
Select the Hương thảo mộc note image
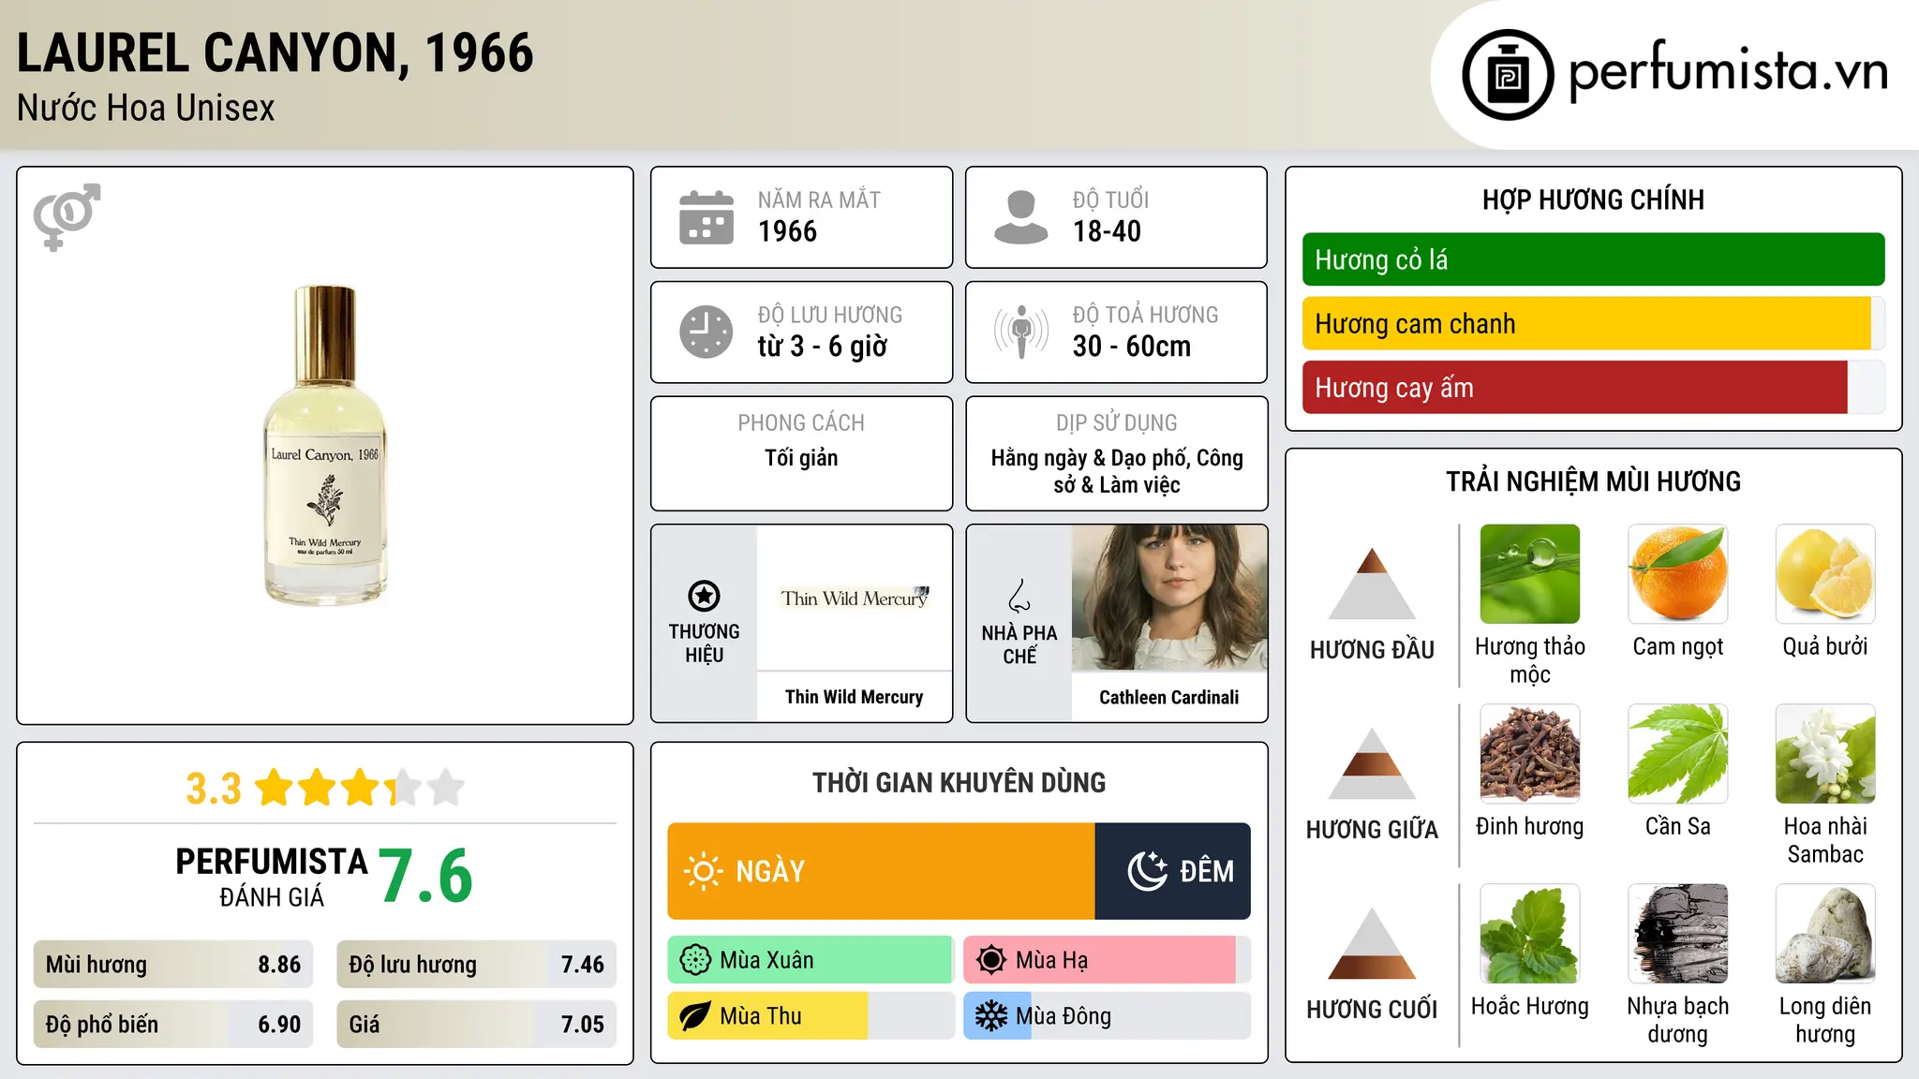pos(1530,574)
